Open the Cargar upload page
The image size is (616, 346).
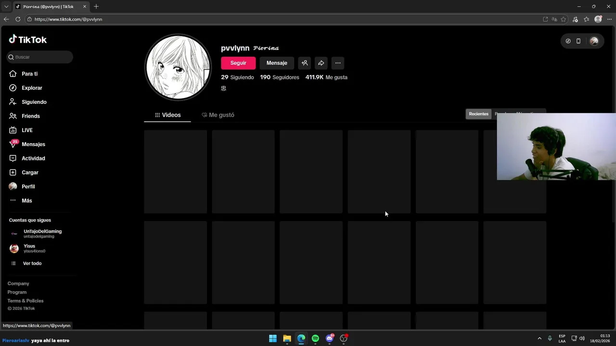click(x=30, y=173)
